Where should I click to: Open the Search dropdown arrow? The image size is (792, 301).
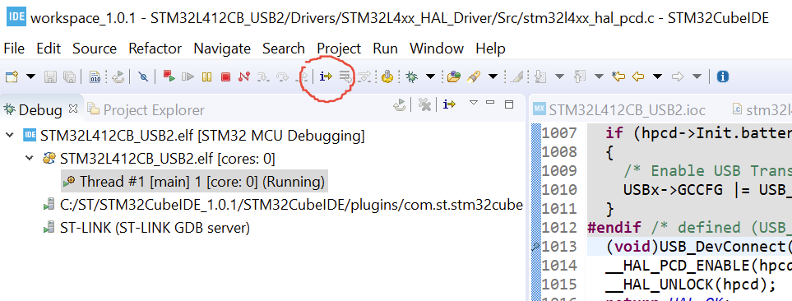point(493,76)
